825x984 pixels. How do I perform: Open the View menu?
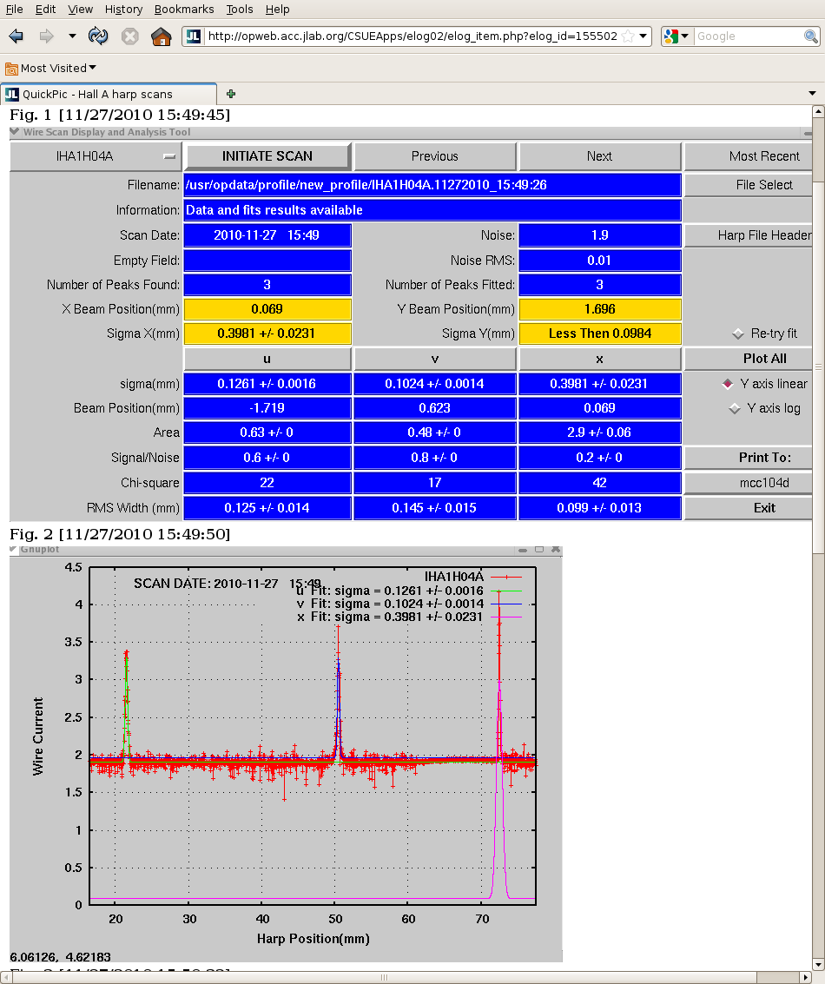point(80,10)
